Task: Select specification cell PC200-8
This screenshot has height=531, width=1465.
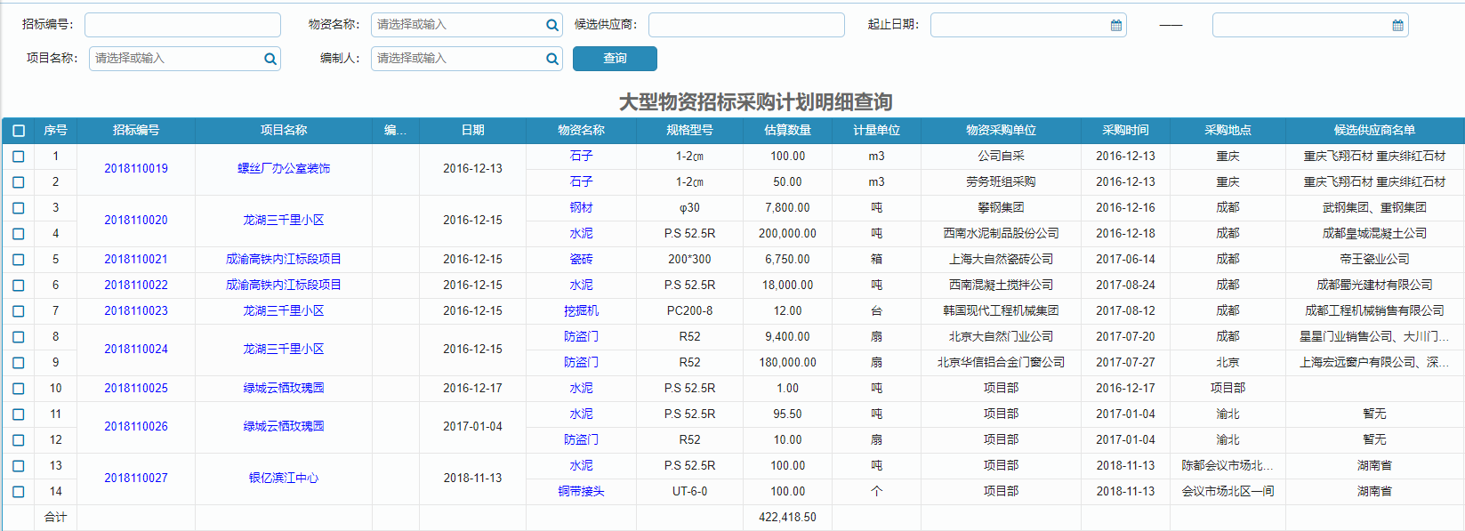Action: point(689,311)
